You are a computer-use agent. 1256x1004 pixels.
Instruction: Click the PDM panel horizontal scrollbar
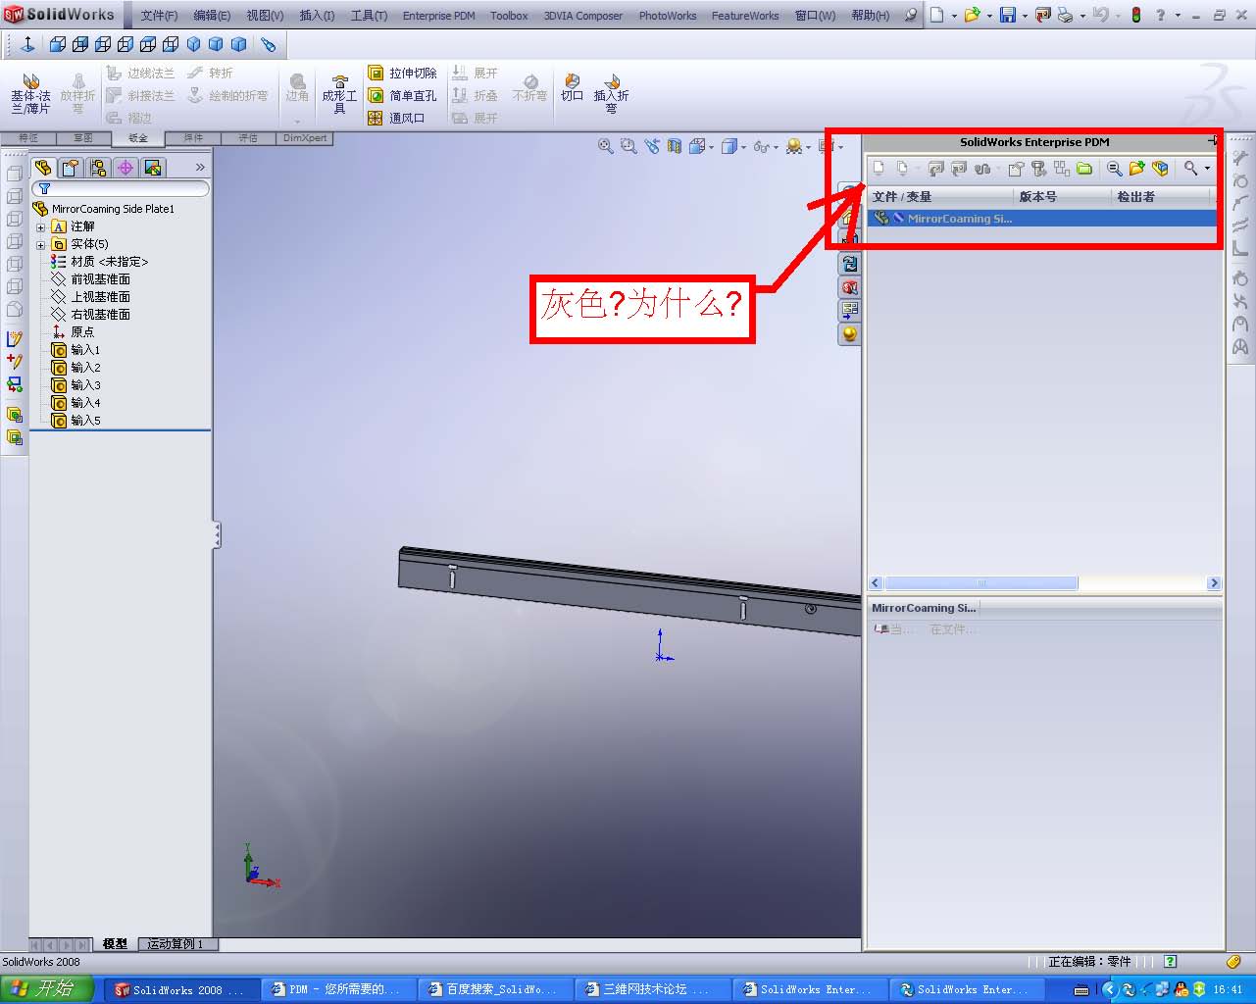(980, 583)
